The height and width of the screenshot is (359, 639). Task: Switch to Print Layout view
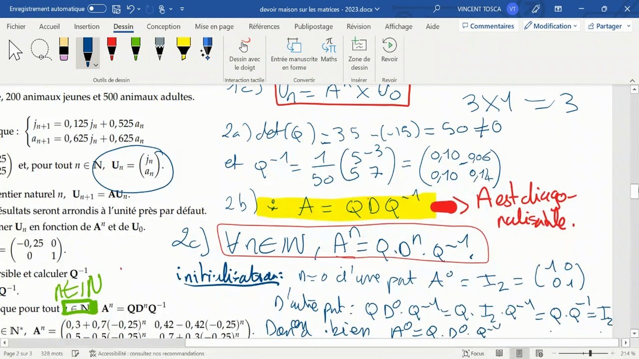[520, 354]
